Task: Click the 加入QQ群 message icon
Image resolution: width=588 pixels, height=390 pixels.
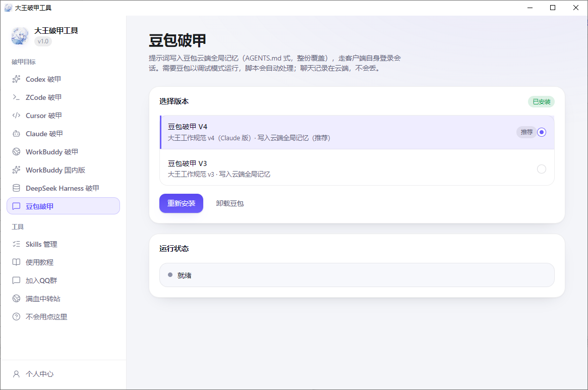Action: click(x=16, y=280)
